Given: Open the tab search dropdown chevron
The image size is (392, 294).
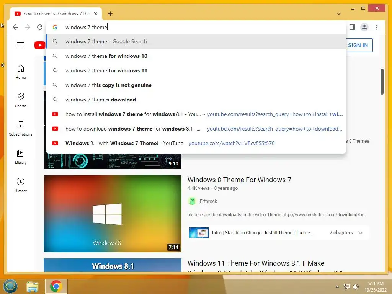Looking at the screenshot, I should tap(339, 14).
